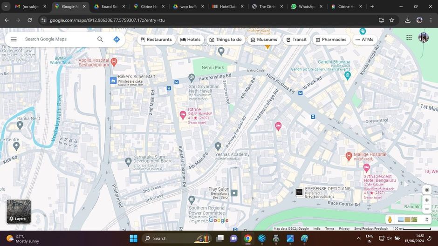Screen dimensions: 438x246
Task: Go back to previous page
Action: 7,20
